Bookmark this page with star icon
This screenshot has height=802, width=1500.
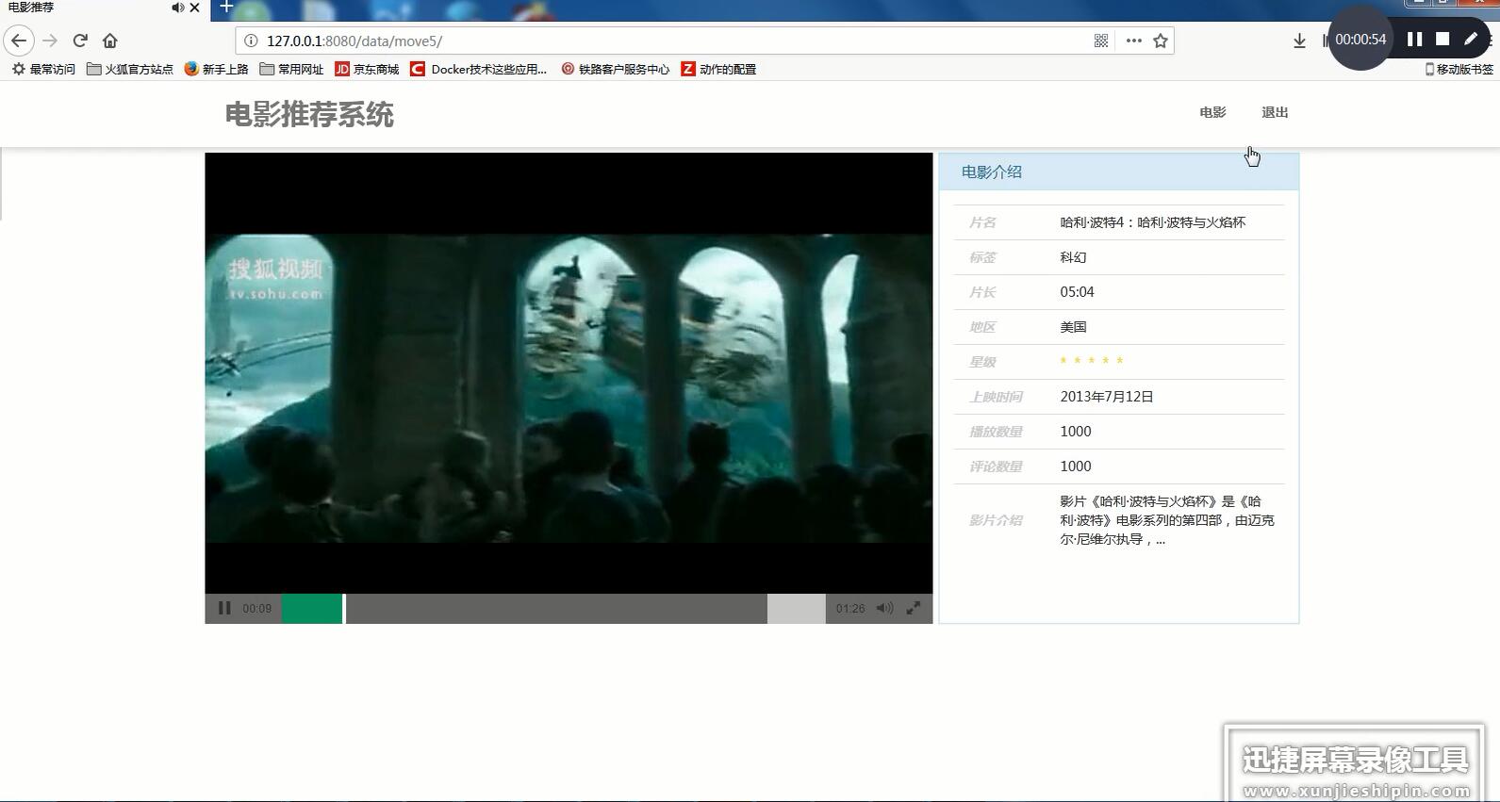pyautogui.click(x=1161, y=41)
